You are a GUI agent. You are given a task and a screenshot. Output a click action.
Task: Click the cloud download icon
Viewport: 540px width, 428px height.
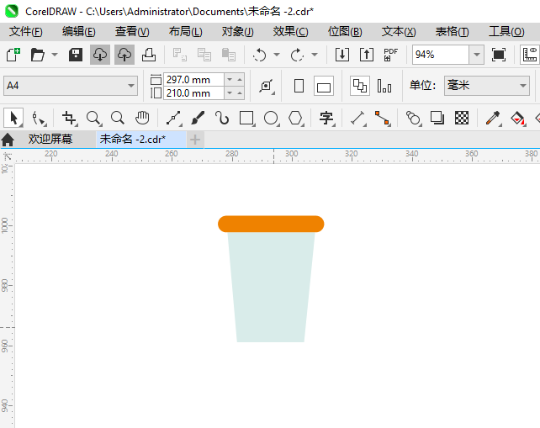coord(100,55)
